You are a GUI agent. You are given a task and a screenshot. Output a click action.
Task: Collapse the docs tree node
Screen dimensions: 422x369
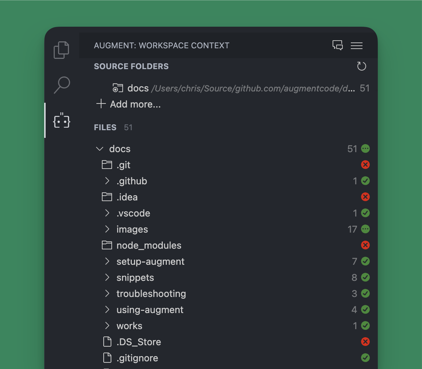point(99,148)
